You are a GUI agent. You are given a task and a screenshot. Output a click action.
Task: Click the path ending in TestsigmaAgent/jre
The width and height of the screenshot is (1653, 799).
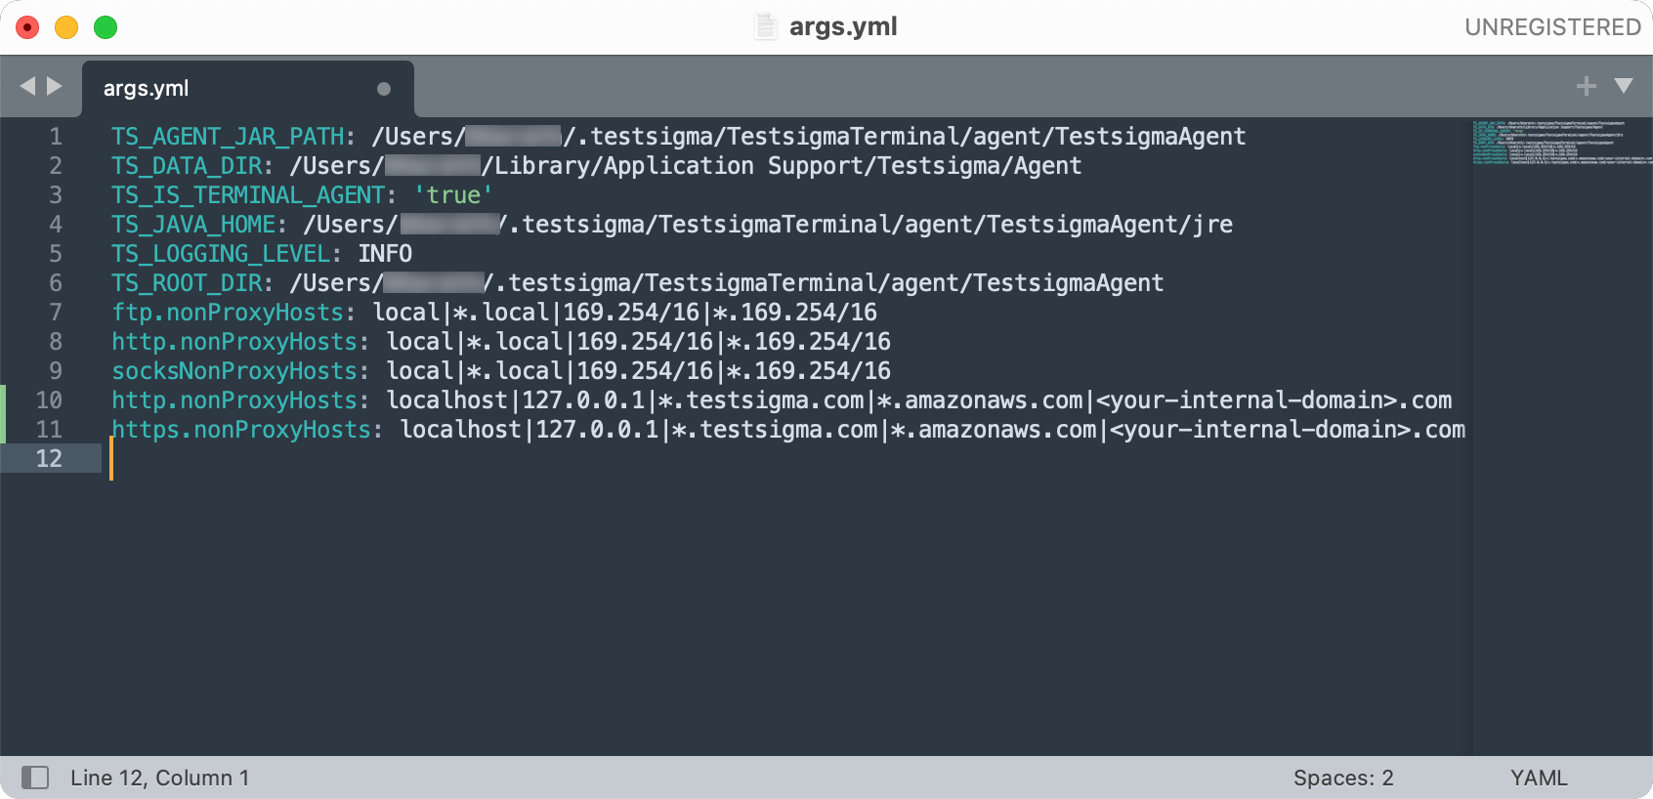click(x=768, y=225)
